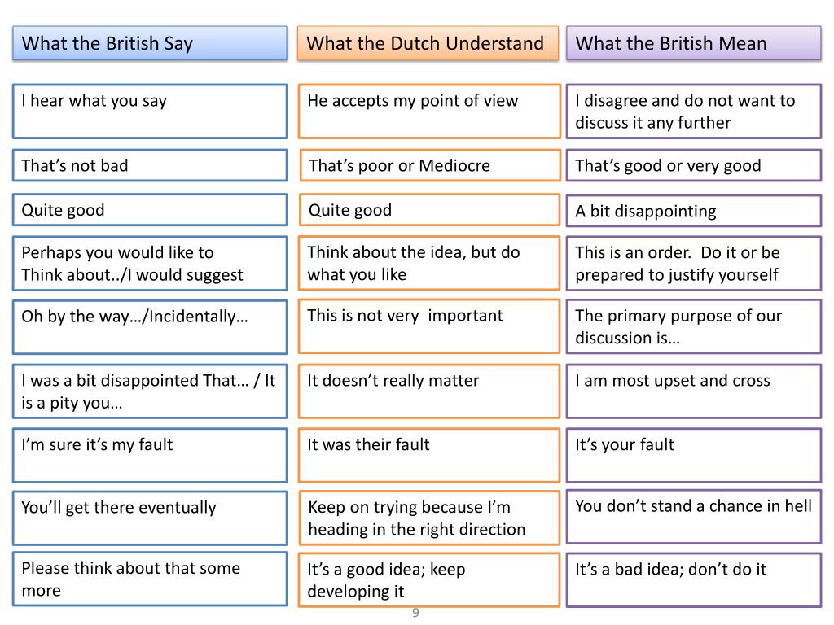Select the "That's not bad" box
834x625 pixels.
[x=150, y=165]
